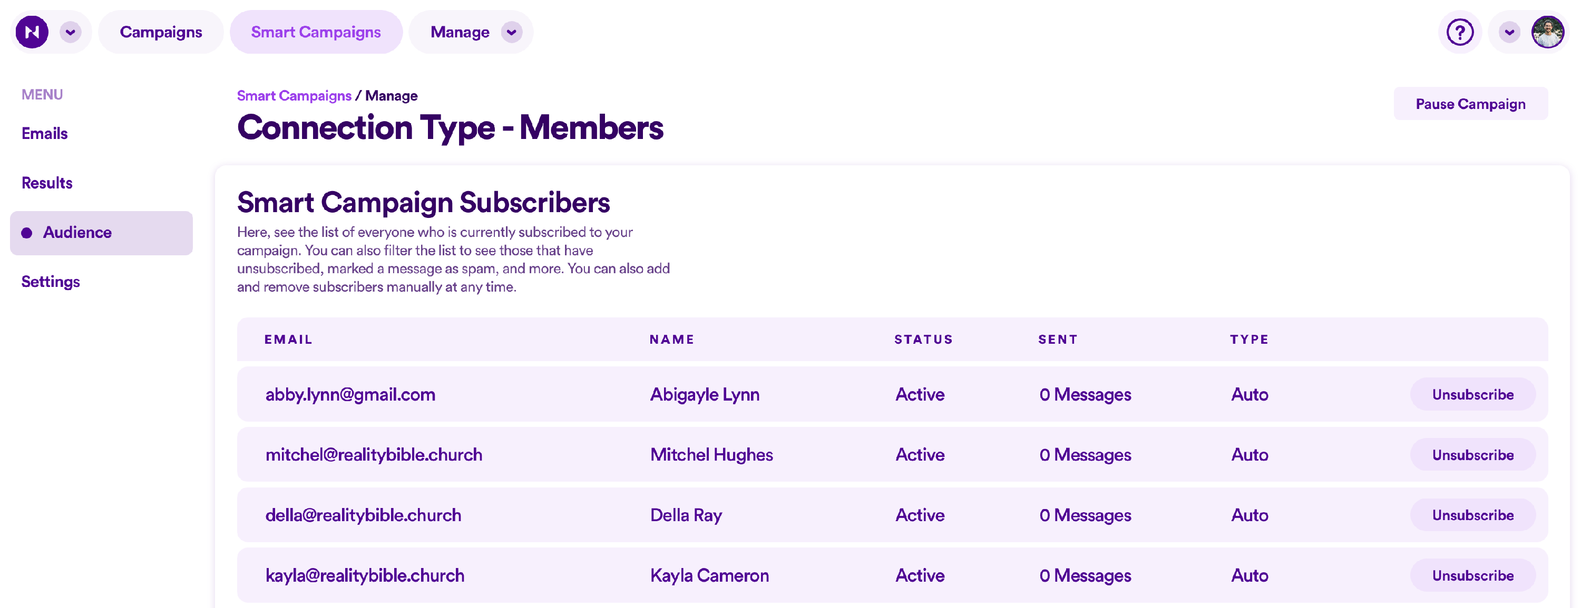Unsubscribe Della Ray
Screen dimensions: 1581x608
(1472, 515)
